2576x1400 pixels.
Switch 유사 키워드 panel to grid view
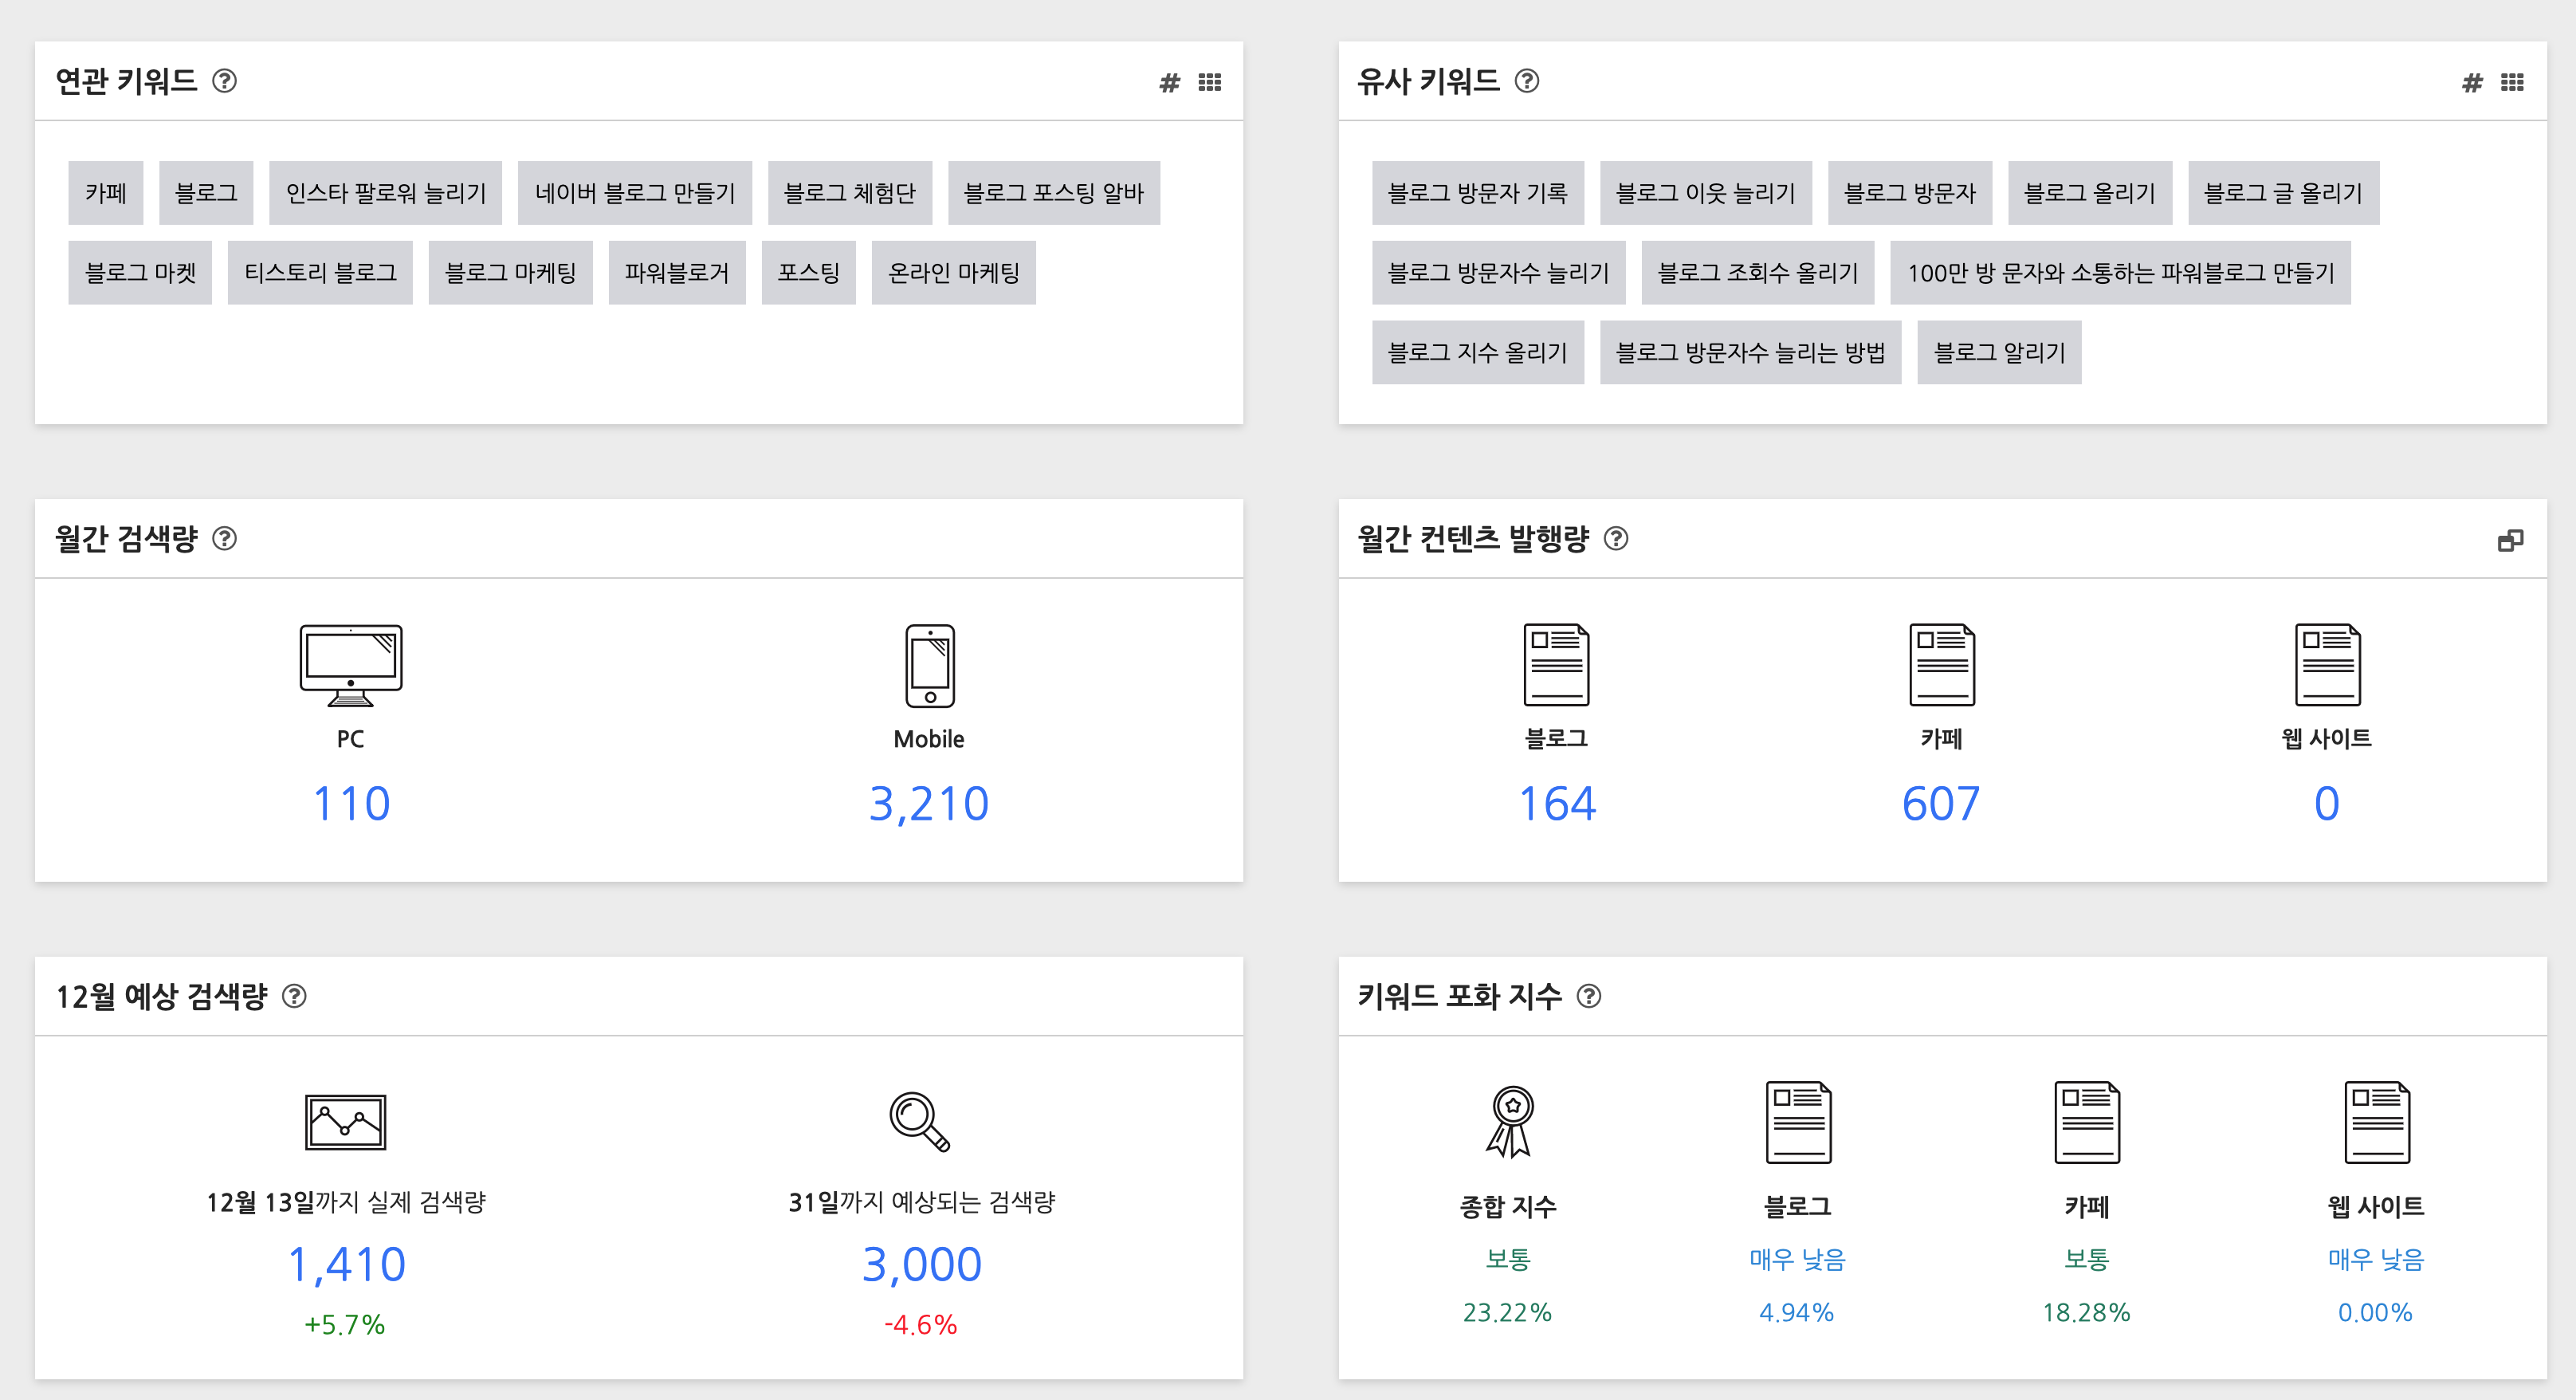(2512, 82)
